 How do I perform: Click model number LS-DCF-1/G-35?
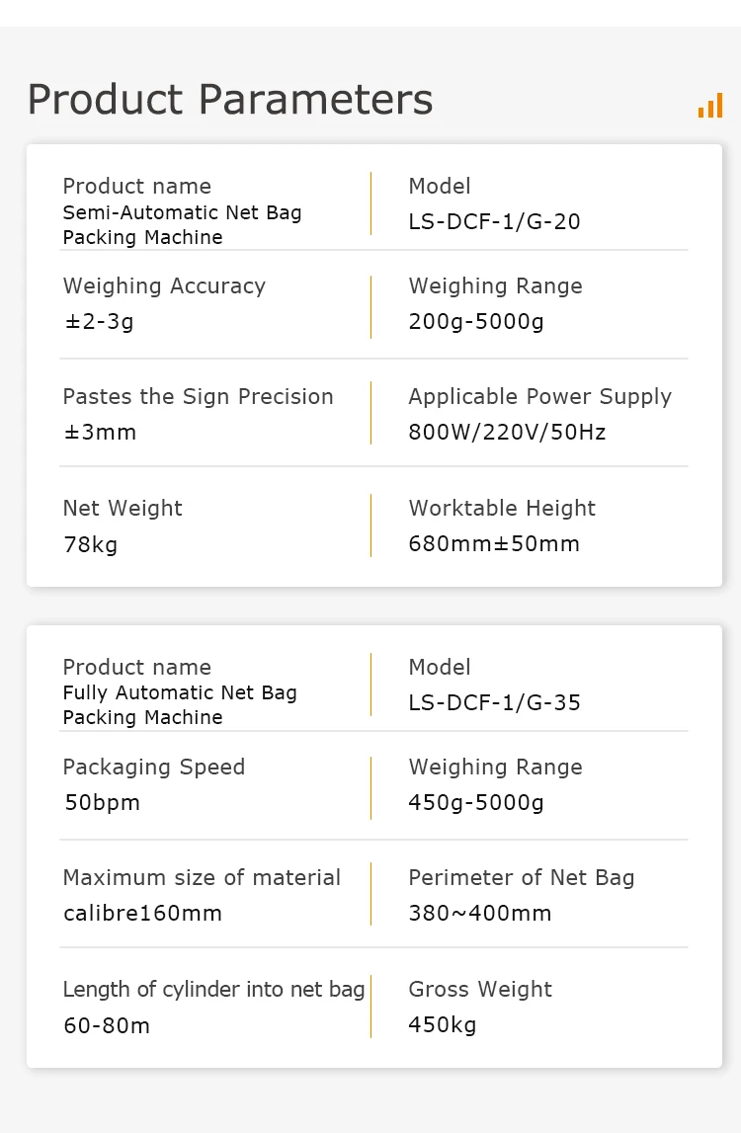click(494, 703)
